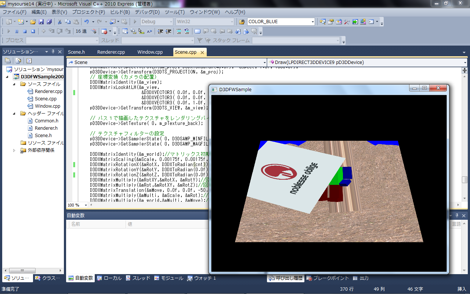The width and height of the screenshot is (470, 294).
Task: Open the 出力 tab
Action: tap(361, 278)
